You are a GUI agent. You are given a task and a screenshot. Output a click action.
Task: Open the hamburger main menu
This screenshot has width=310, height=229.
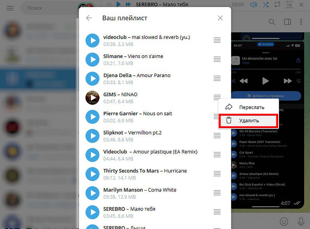point(10,8)
